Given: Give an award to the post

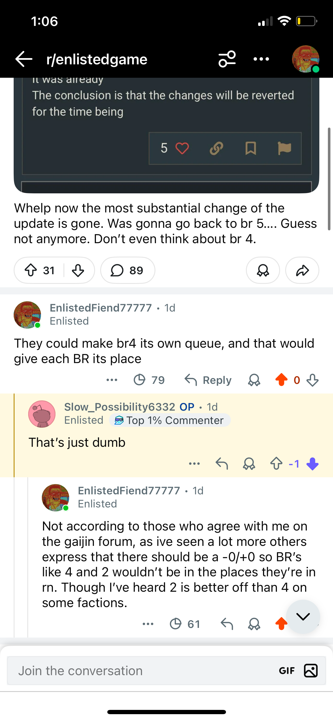Looking at the screenshot, I should [x=263, y=270].
